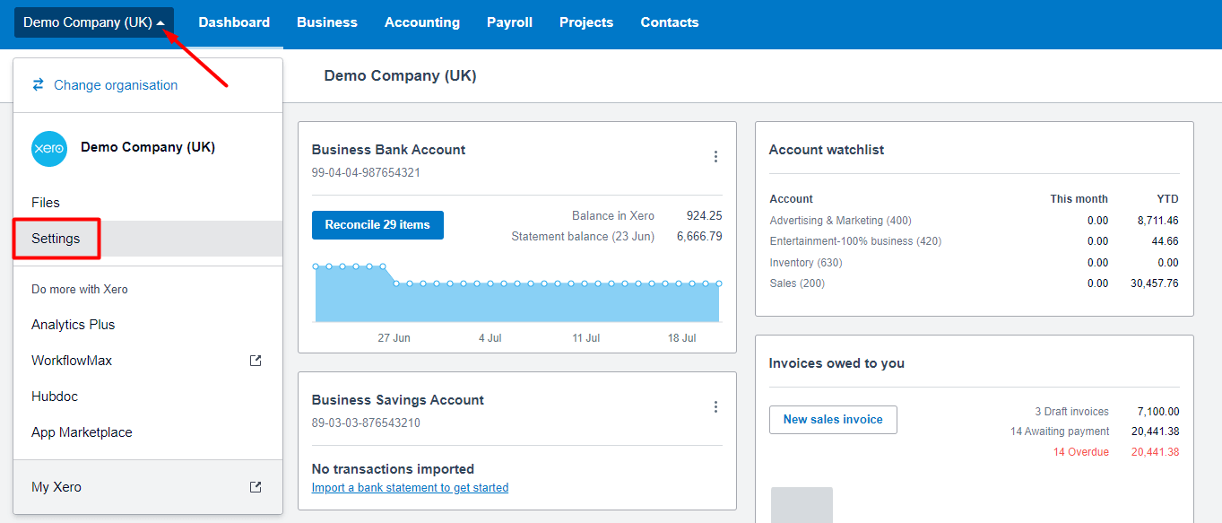
Task: Open Files from the organisation menu
Action: pos(148,203)
